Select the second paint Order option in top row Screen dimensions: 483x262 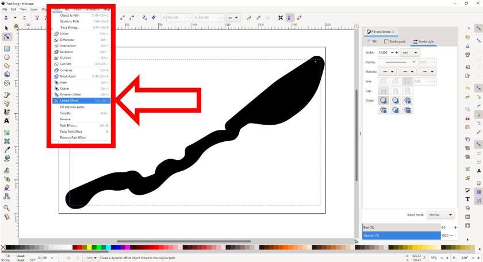coord(396,101)
